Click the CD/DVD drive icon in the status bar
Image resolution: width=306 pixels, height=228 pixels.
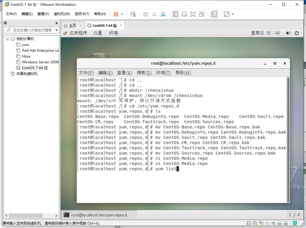click(x=255, y=223)
